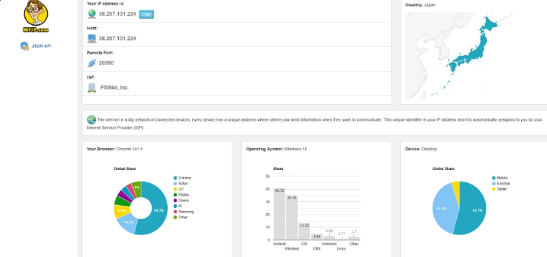The width and height of the screenshot is (547, 257).
Task: Click the globe icon next to IP address
Action: coord(92,14)
